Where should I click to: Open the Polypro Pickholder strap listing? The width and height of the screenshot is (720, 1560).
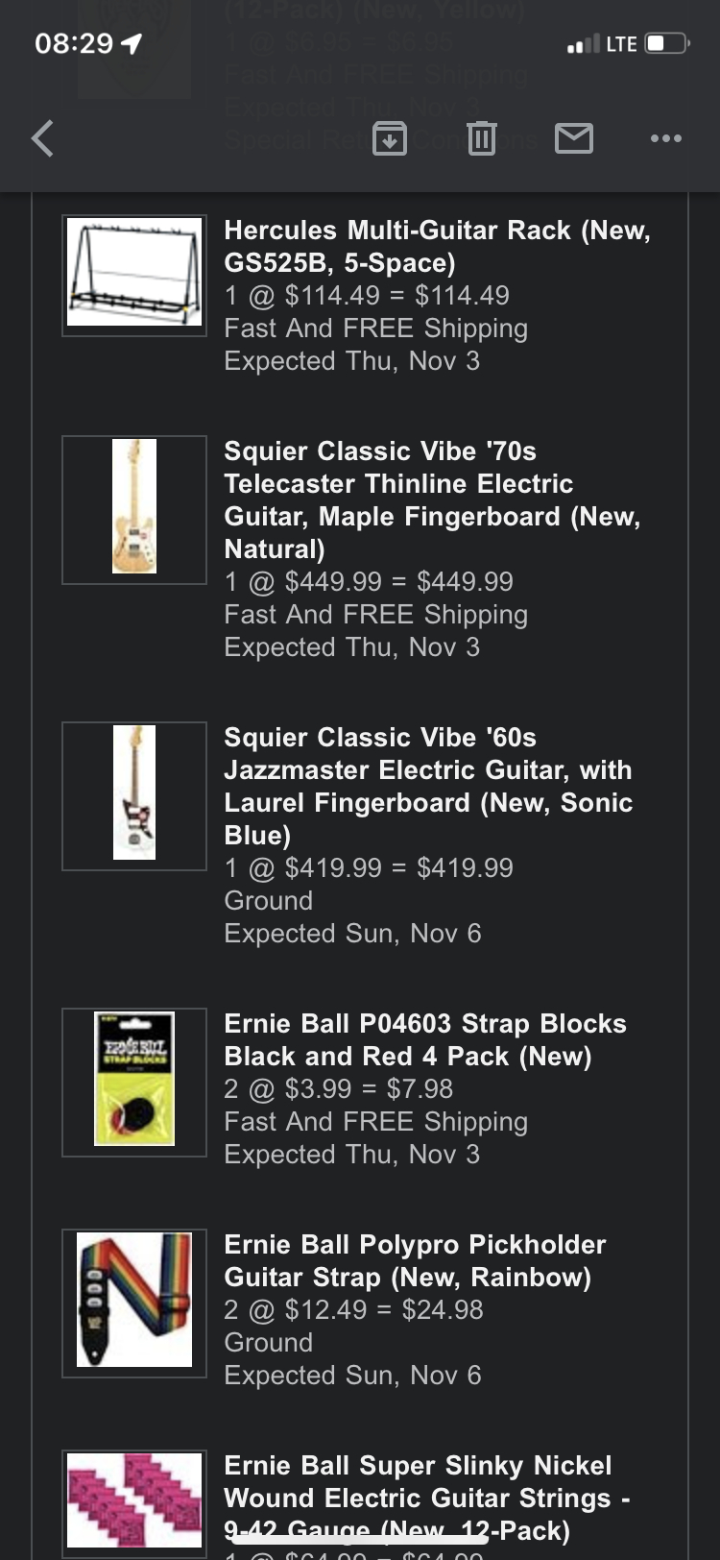[x=415, y=1260]
